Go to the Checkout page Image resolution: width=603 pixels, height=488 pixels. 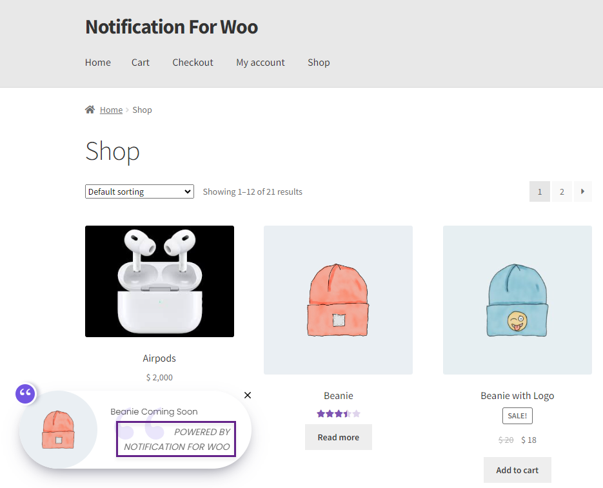tap(193, 63)
